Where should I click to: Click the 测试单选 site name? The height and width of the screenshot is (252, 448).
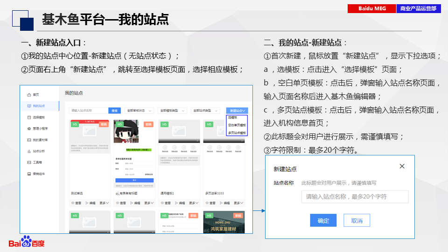coord(77,193)
